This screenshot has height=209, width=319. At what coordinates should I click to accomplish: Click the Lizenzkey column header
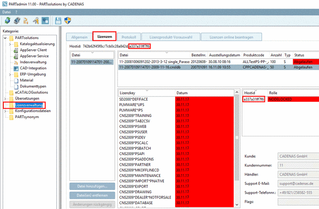coord(146,93)
